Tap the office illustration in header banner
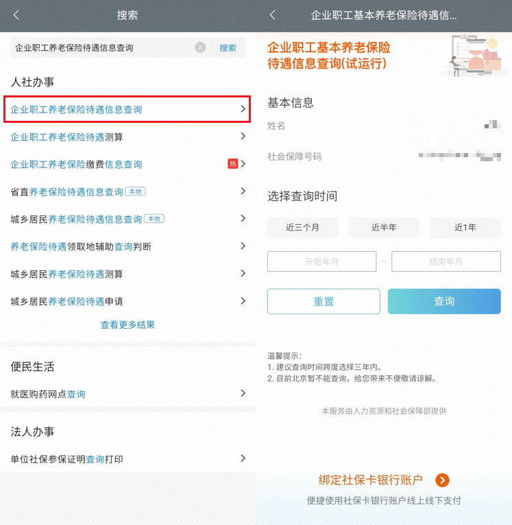 (475, 56)
